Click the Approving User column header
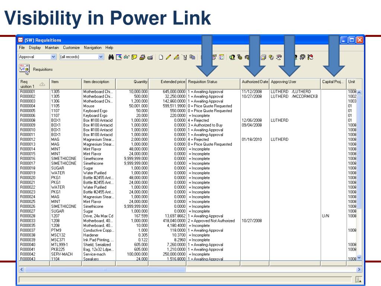The height and width of the screenshot is (286, 381). (x=295, y=84)
